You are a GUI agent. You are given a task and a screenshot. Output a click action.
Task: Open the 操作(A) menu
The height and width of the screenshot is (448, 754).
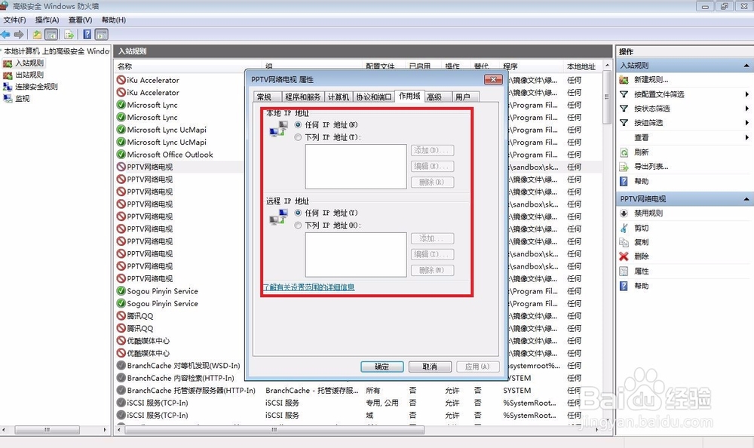point(47,20)
